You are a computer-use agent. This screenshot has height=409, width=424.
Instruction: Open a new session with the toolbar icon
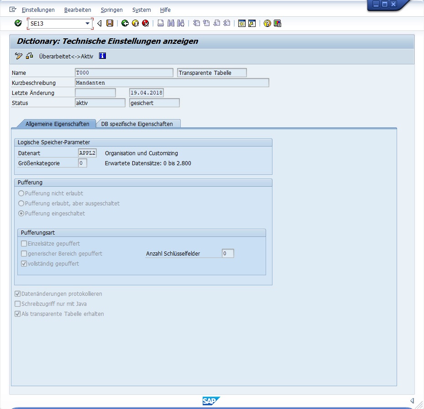(x=242, y=24)
